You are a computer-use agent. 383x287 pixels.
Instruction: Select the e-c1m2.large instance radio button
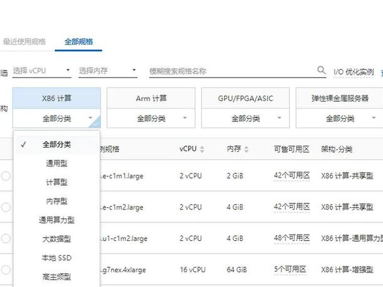(6, 207)
